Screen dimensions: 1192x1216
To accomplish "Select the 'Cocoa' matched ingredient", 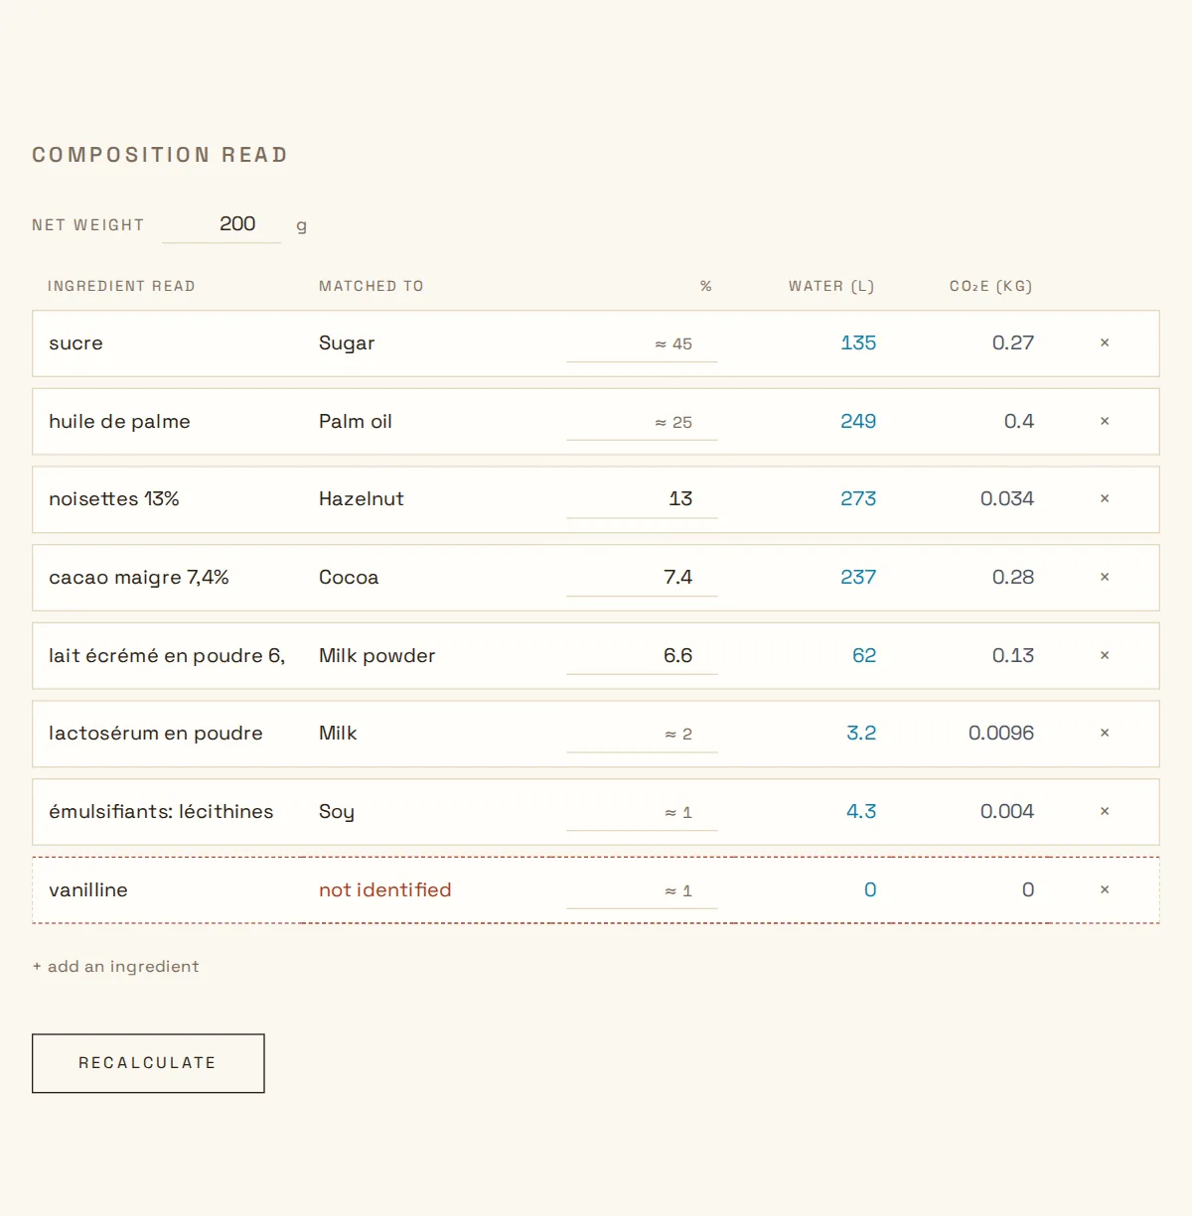I will tap(349, 578).
